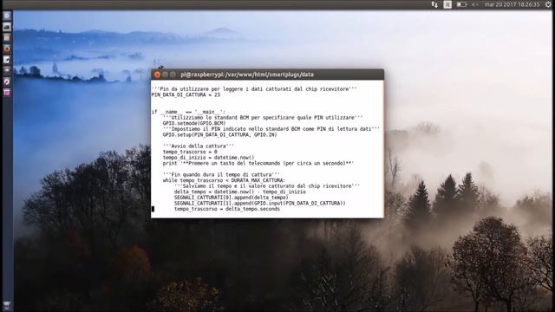Screen dimensions: 555x312
Task: Click the 'Utilizziamo lo standard BCM' comment
Action: coord(263,118)
